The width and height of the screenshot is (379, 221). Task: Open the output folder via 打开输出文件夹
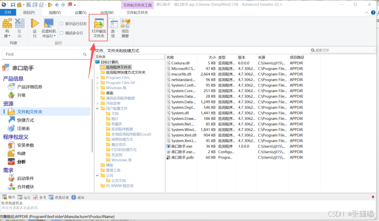99,28
